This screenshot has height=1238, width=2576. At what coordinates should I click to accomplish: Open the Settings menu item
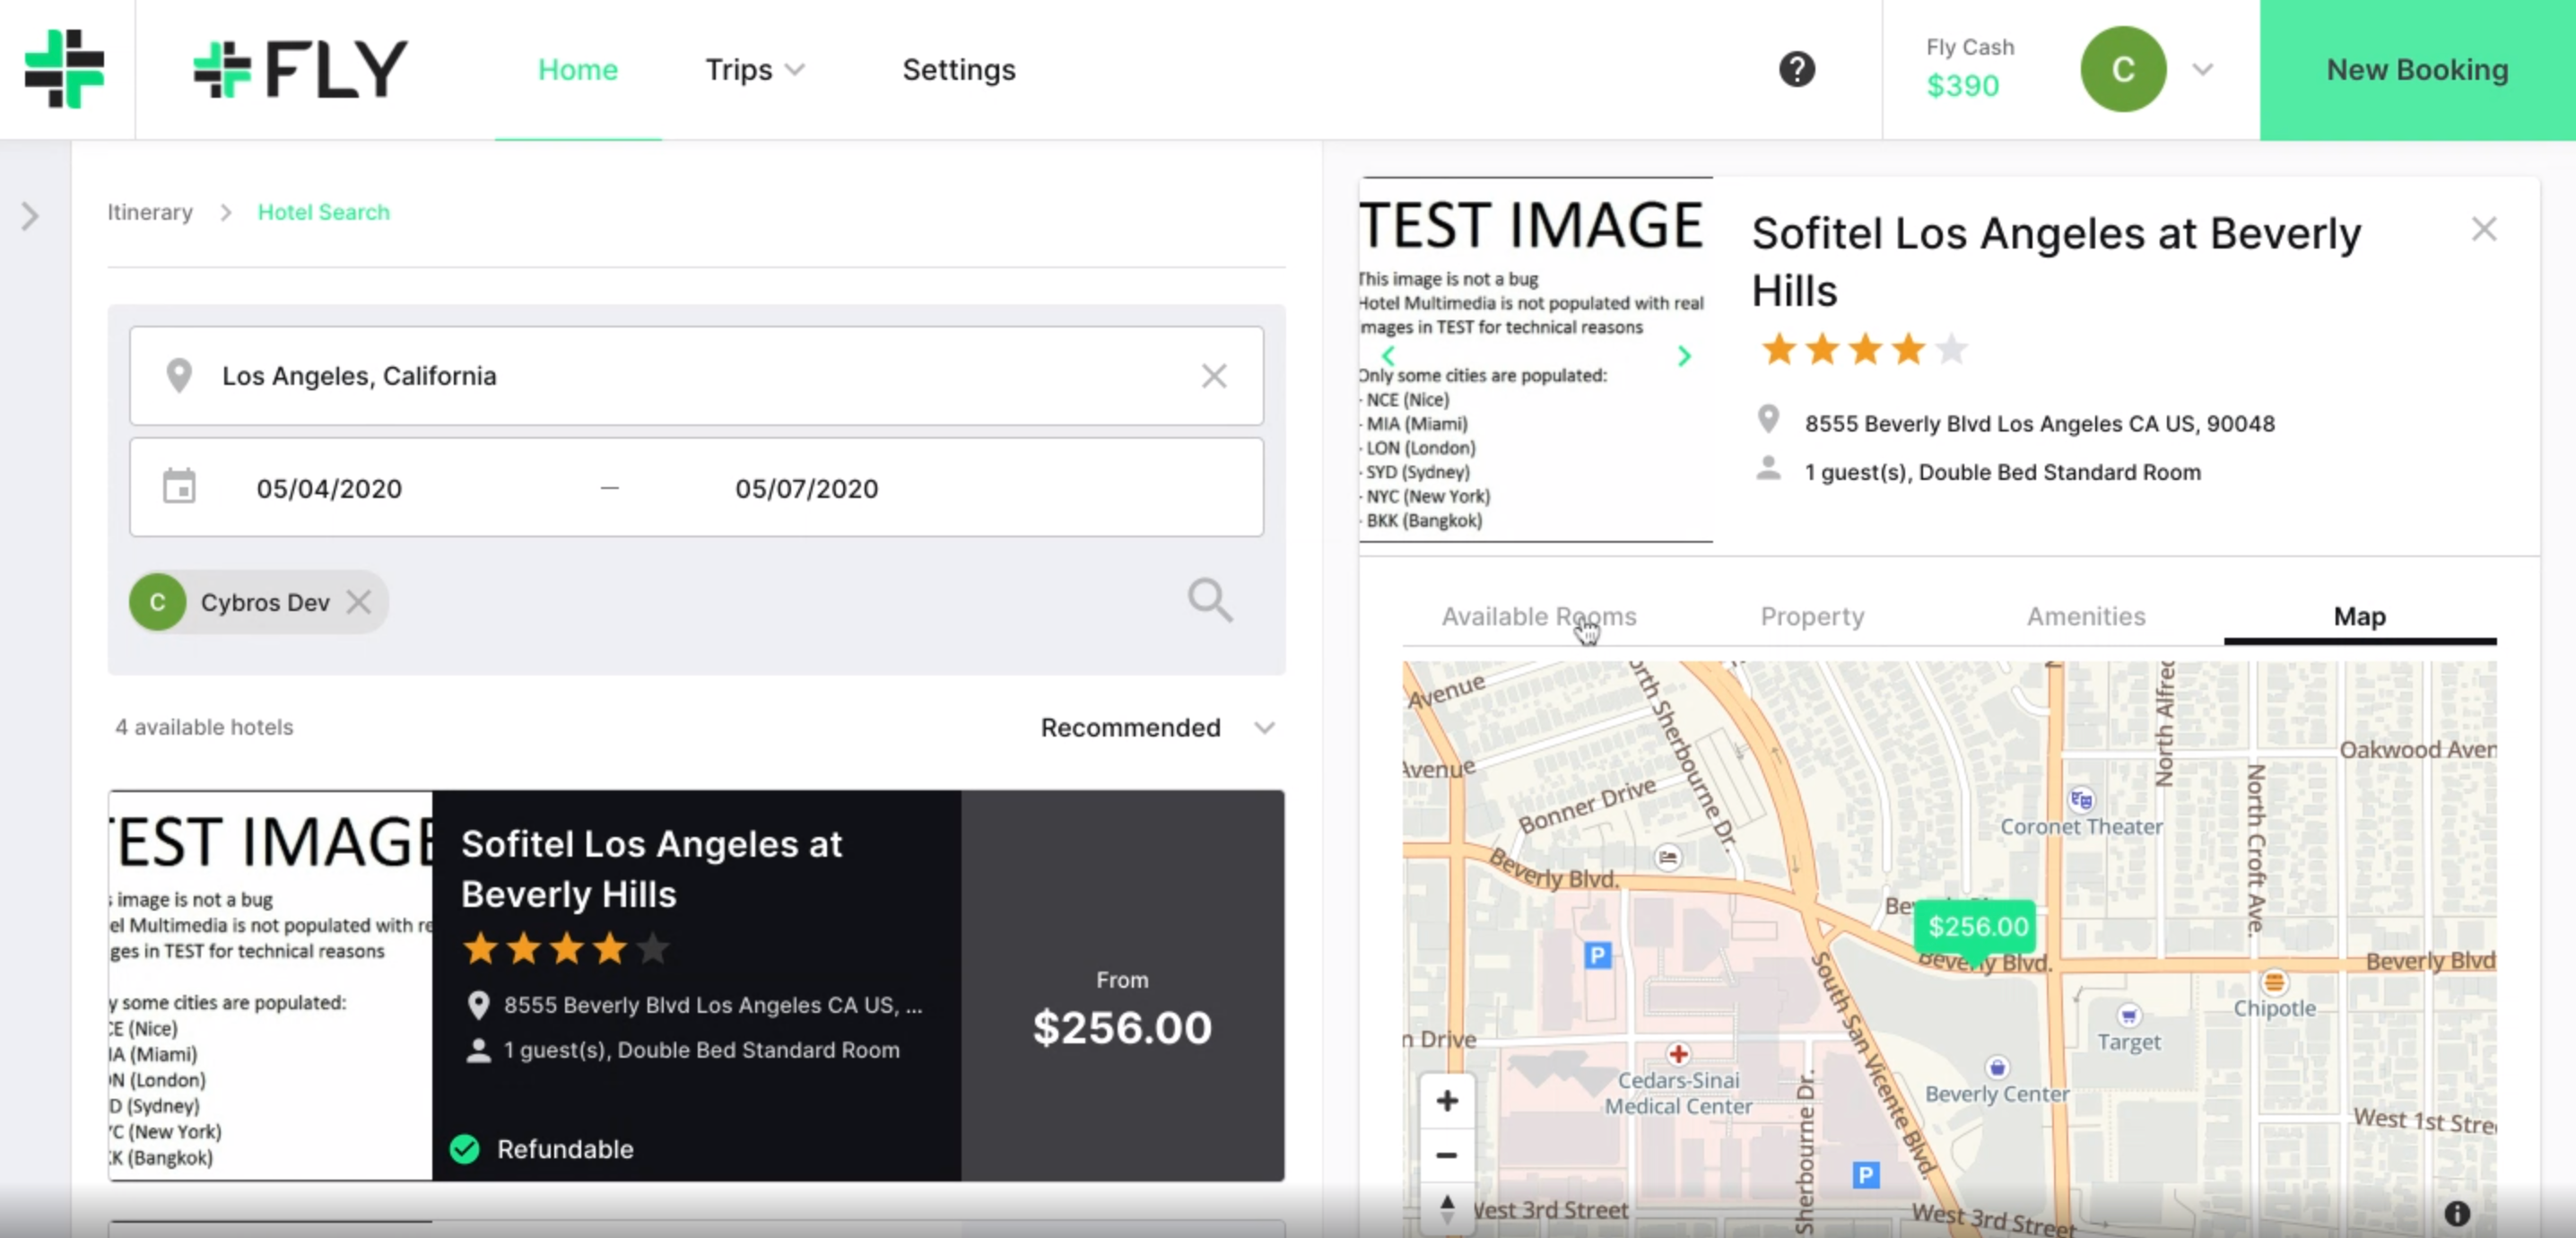[x=958, y=69]
